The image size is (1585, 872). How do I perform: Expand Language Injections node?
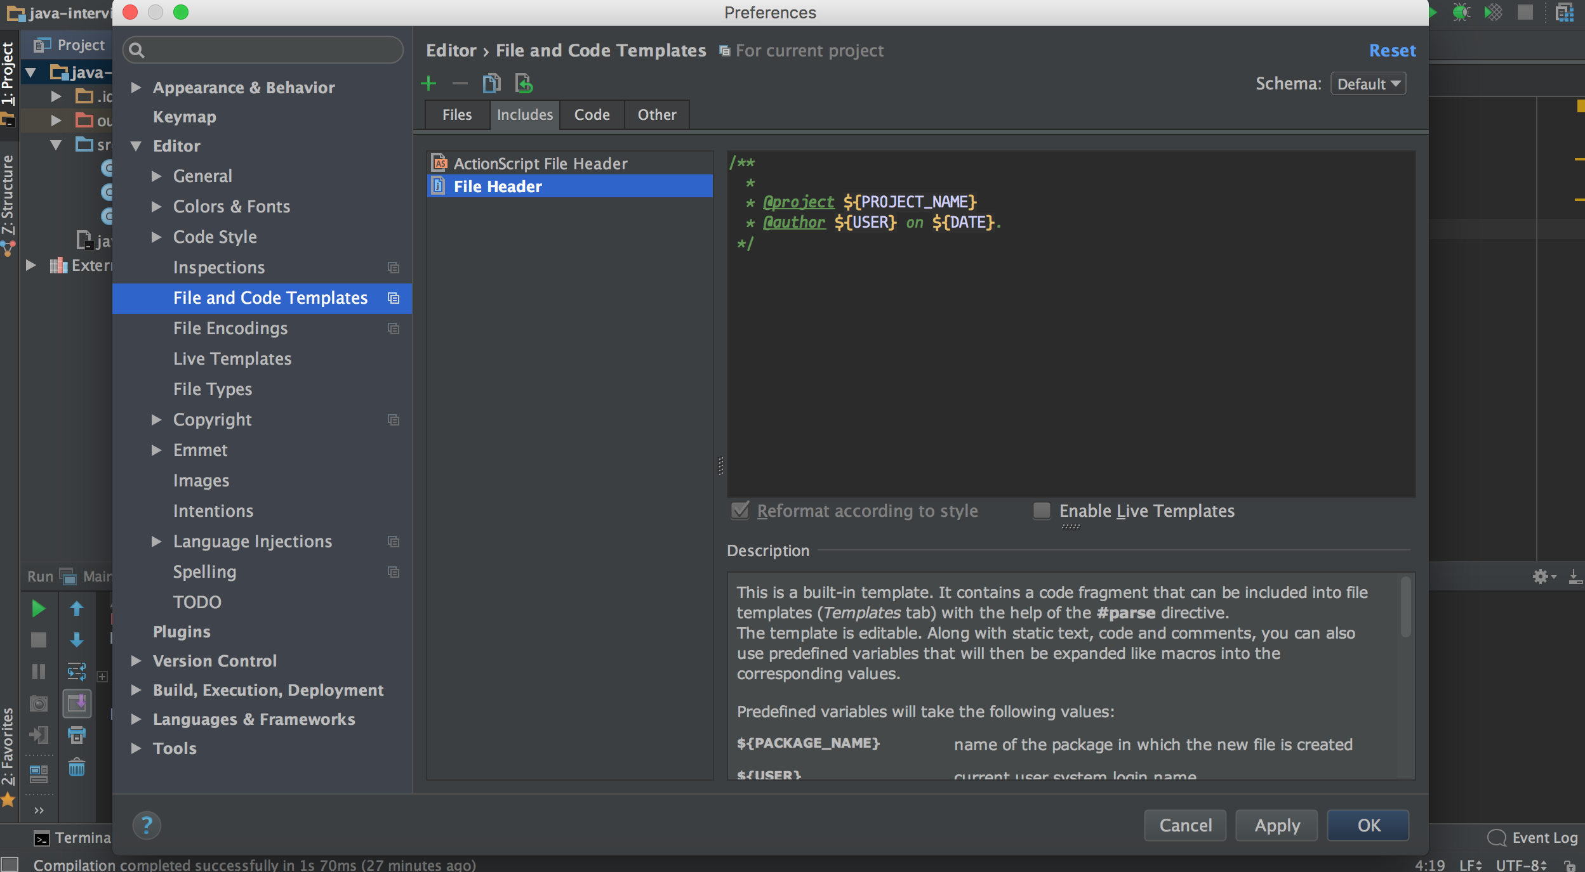pos(156,541)
